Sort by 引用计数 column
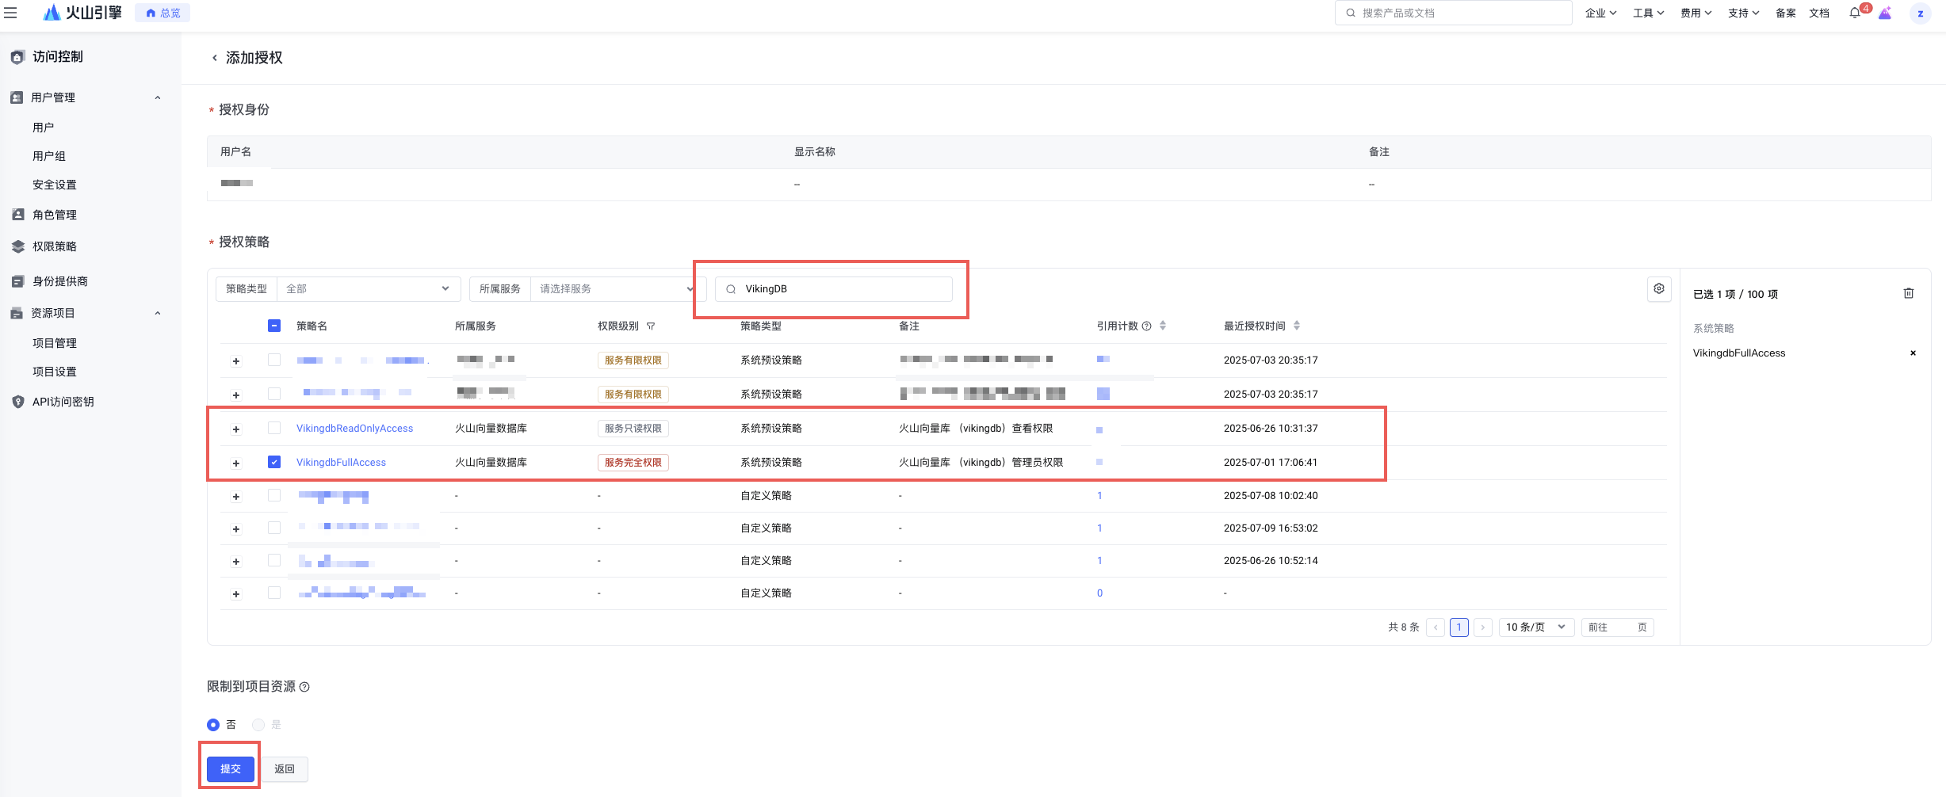The width and height of the screenshot is (1946, 797). coord(1163,326)
